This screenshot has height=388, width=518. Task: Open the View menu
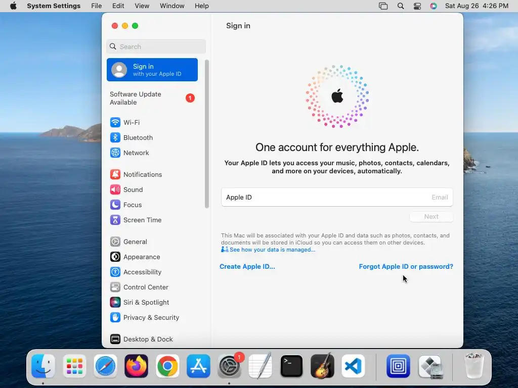coord(142,6)
